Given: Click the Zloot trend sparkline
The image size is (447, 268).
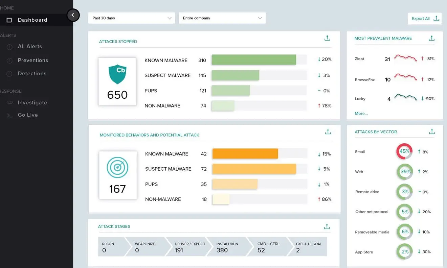Looking at the screenshot, I should click(x=405, y=58).
